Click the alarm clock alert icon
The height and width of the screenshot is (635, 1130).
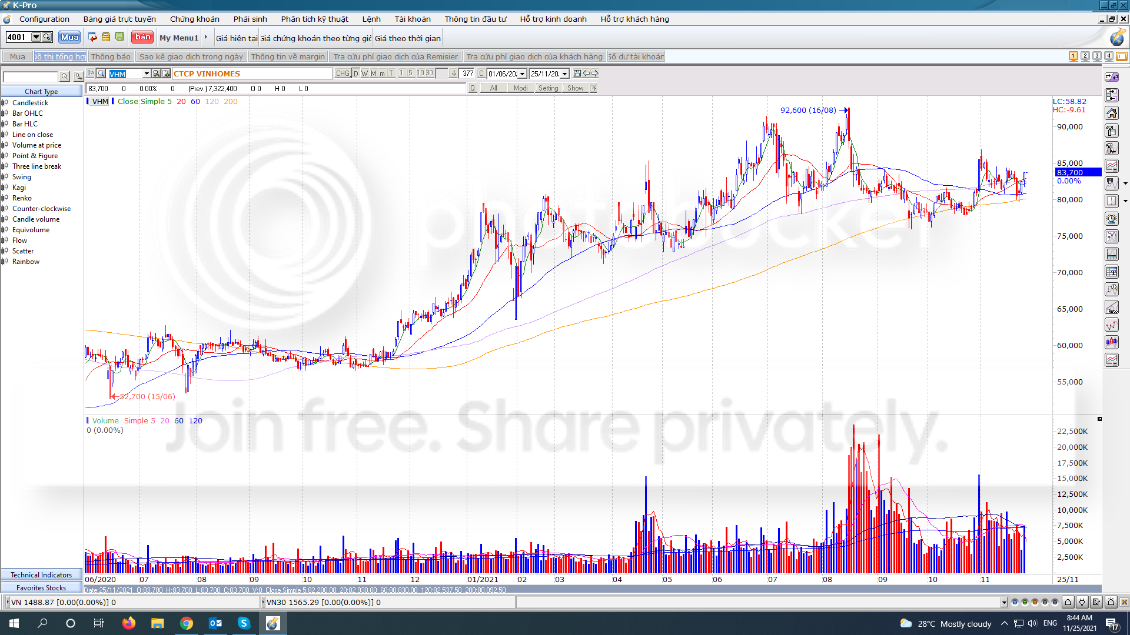pyautogui.click(x=1111, y=219)
